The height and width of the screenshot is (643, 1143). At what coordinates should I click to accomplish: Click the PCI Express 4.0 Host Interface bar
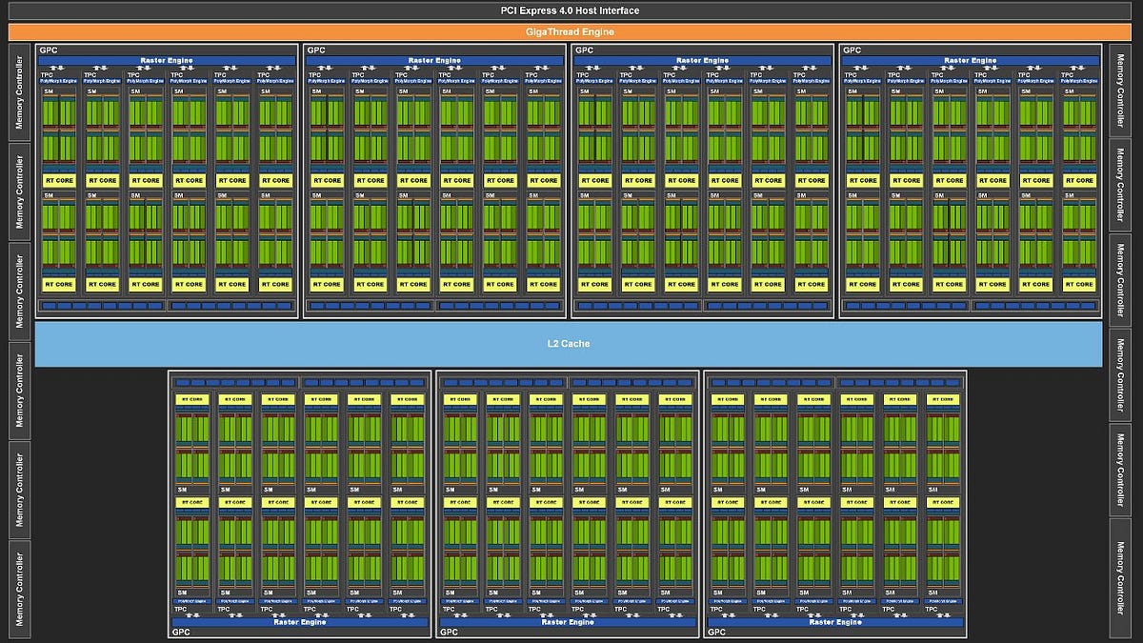pos(570,10)
